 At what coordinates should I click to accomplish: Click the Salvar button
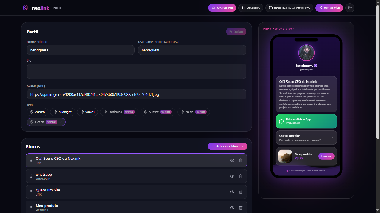click(236, 31)
